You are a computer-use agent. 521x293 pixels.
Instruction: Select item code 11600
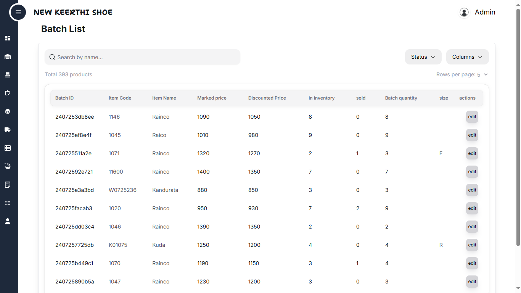116,172
